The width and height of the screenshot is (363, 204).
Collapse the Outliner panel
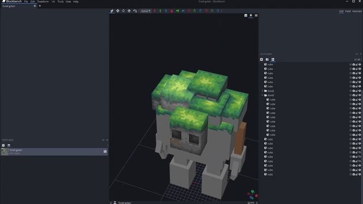point(361,54)
